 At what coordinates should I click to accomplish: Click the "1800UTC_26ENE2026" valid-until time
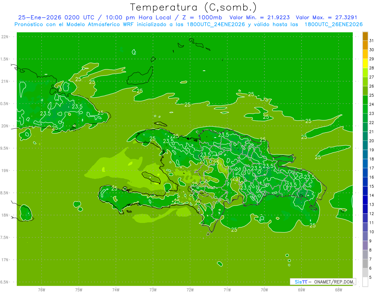point(333,24)
